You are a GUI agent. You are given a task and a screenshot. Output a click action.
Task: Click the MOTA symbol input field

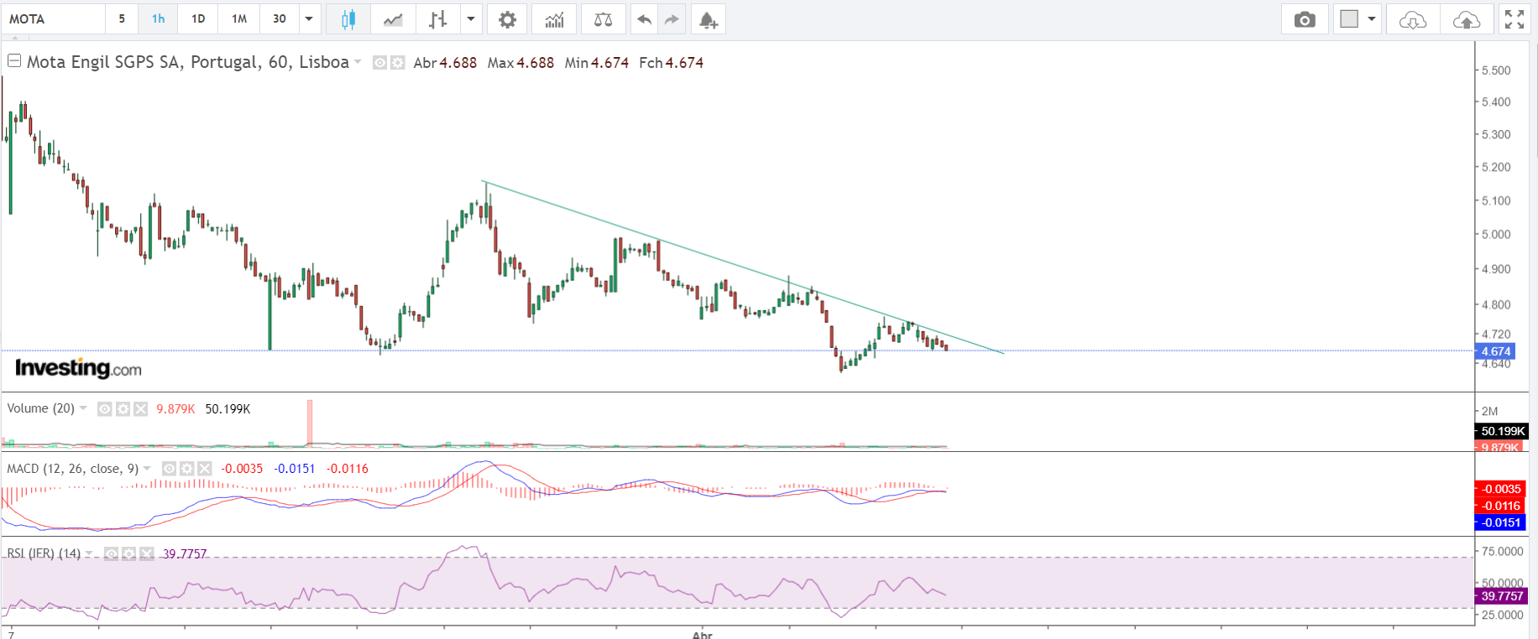54,19
